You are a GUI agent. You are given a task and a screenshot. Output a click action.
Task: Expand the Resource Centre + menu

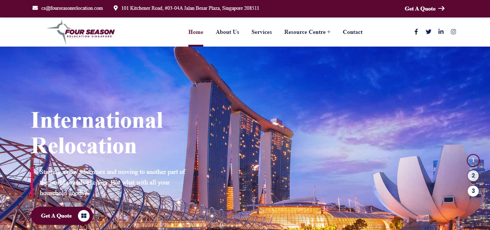(307, 32)
